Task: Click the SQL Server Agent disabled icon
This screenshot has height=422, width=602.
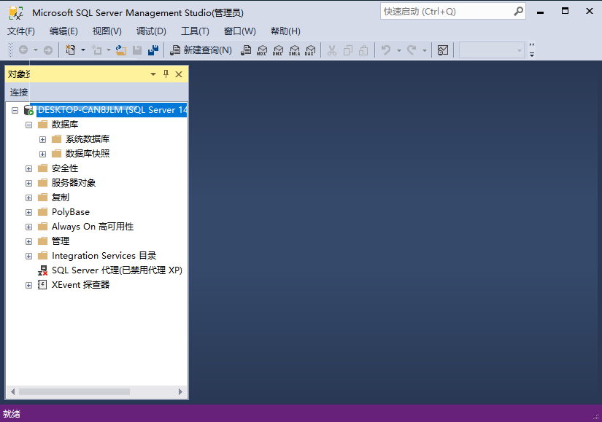Action: [42, 270]
